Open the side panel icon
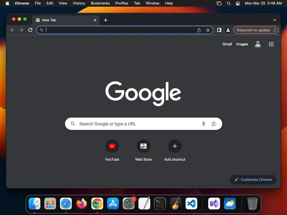Viewport: 287px width, 215px height. pos(219,30)
